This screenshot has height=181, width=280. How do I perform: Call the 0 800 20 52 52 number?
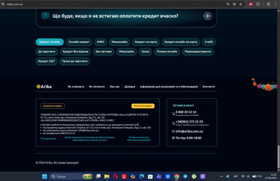[186, 112]
